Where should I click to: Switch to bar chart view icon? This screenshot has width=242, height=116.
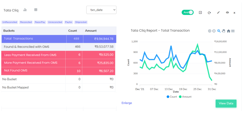pos(25,10)
